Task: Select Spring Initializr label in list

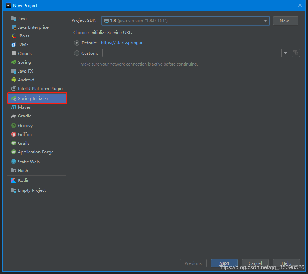Action: tap(33, 98)
